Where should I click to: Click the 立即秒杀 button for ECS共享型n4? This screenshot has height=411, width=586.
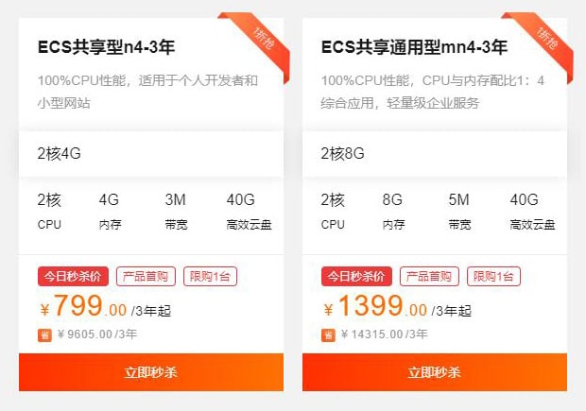click(151, 372)
